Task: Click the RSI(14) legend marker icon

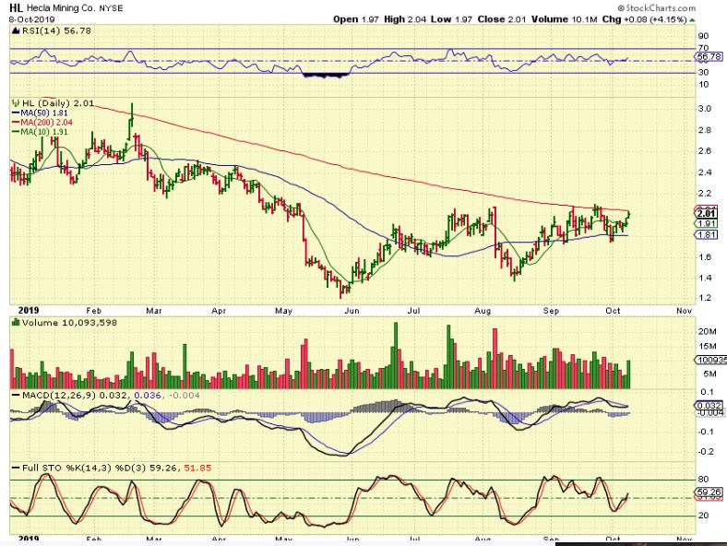Action: tap(16, 31)
